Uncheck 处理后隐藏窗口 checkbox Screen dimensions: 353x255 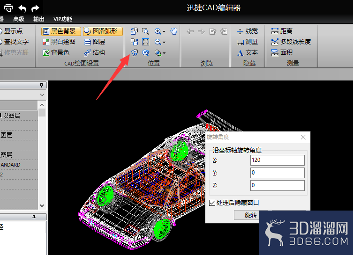pos(212,203)
